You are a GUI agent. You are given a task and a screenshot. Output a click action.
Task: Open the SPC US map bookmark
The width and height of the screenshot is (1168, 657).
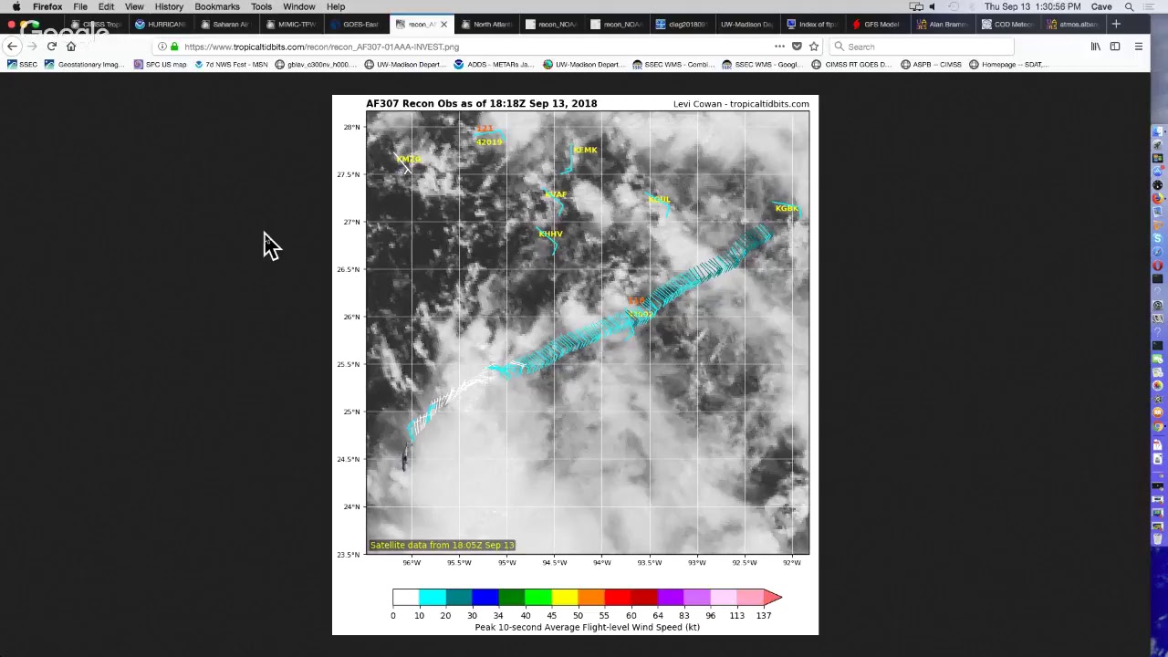coord(160,65)
